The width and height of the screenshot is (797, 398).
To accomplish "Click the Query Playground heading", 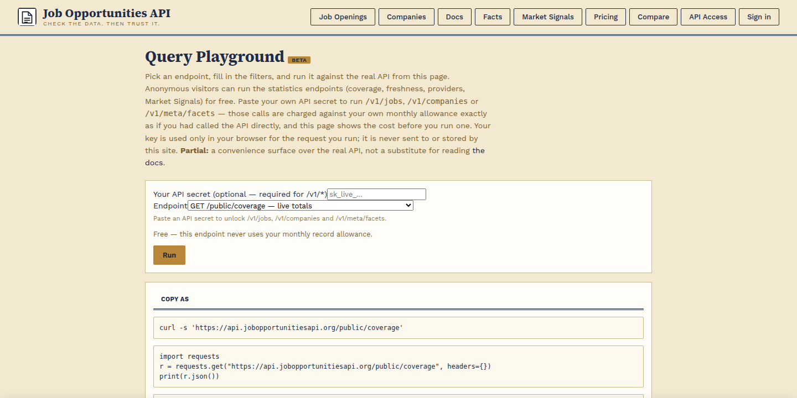I will click(x=215, y=57).
